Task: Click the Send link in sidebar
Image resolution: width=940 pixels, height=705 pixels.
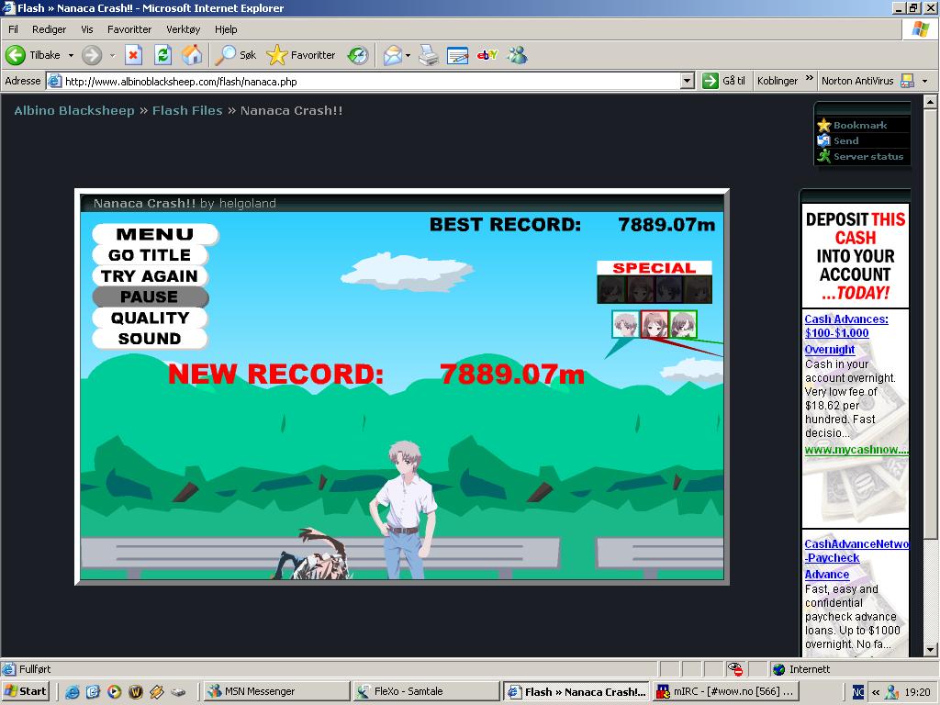Action: [845, 140]
